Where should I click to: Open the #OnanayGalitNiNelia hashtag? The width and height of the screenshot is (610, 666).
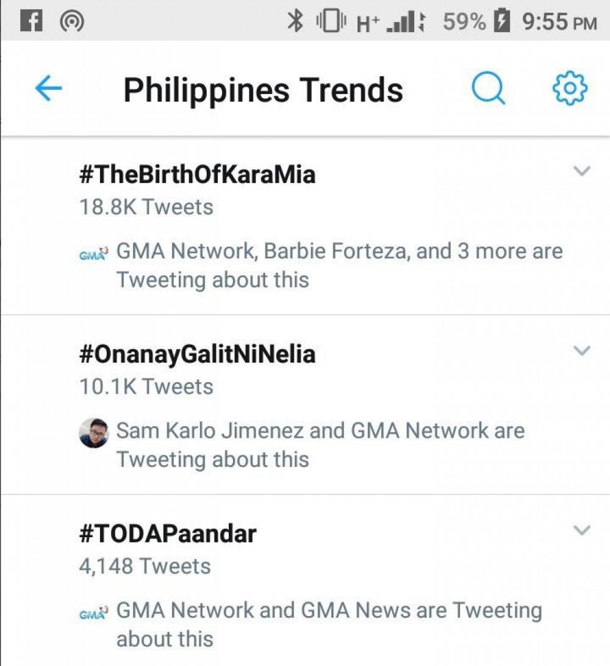coord(197,355)
